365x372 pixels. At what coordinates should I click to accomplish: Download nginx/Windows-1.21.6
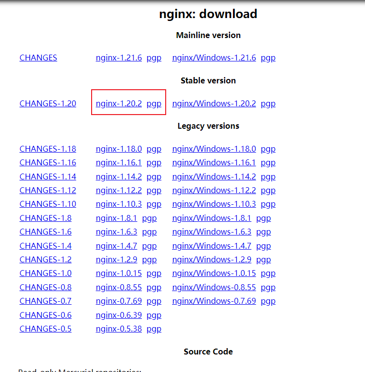pos(214,58)
